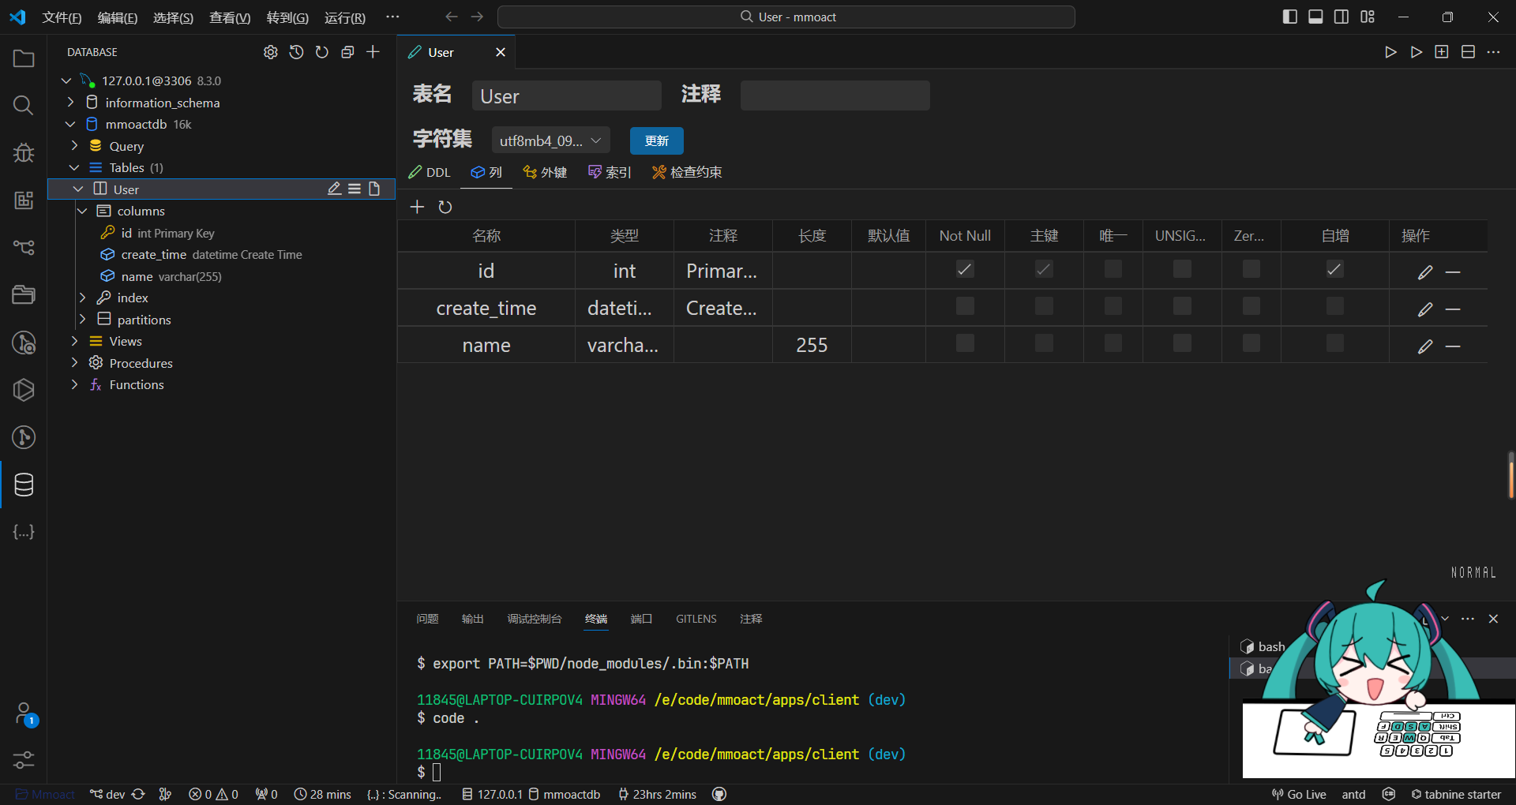Screen dimensions: 1516x805
Task: Enable Not Null for name column
Action: tap(965, 343)
